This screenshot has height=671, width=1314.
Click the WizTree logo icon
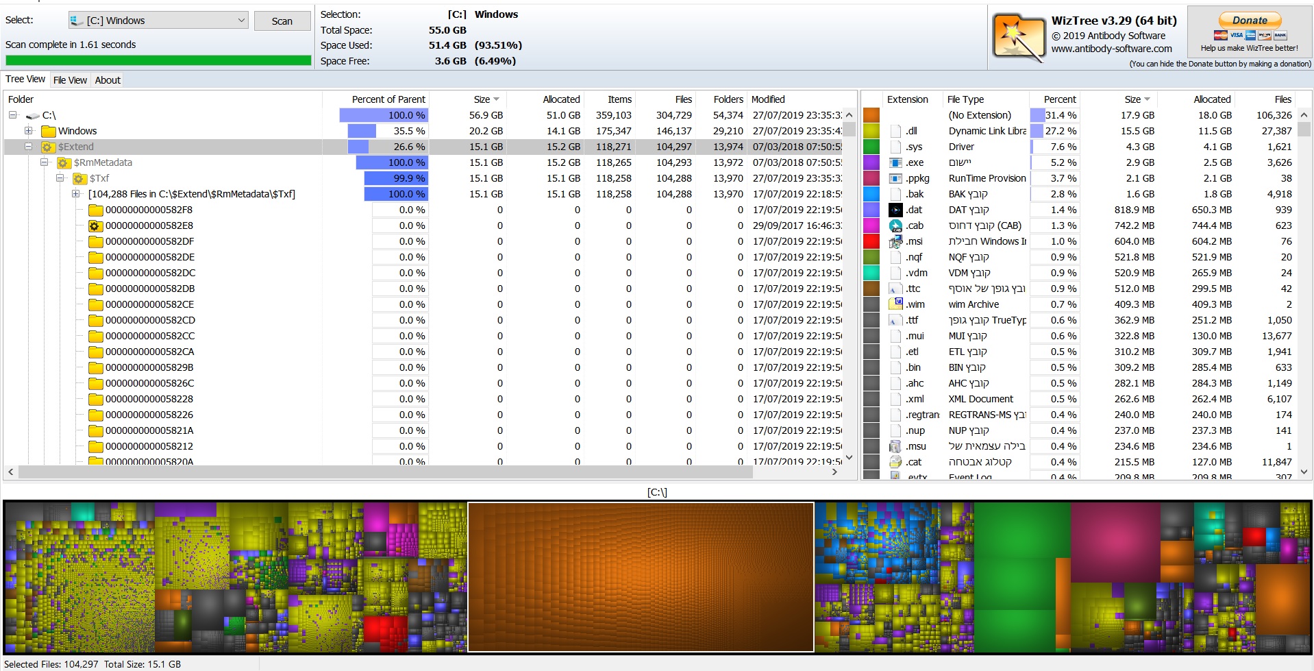(1019, 37)
